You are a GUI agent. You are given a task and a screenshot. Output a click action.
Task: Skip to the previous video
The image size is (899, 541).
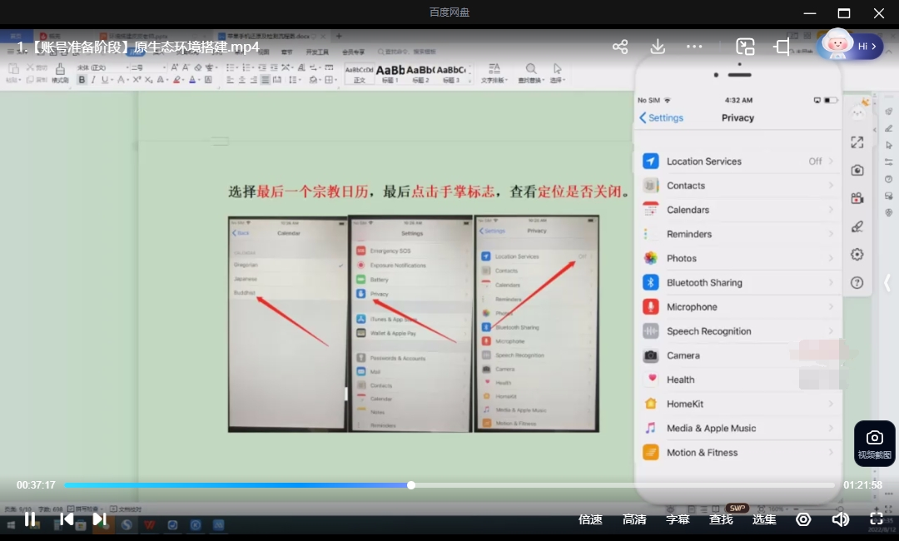tap(67, 519)
